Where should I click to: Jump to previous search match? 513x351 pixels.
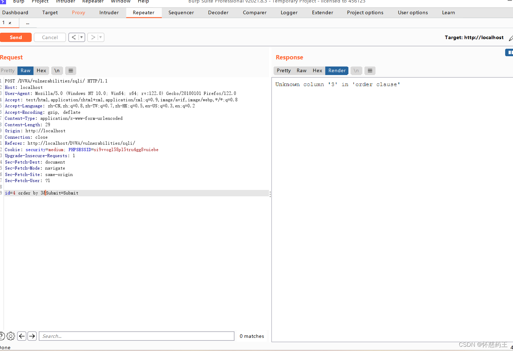point(22,336)
